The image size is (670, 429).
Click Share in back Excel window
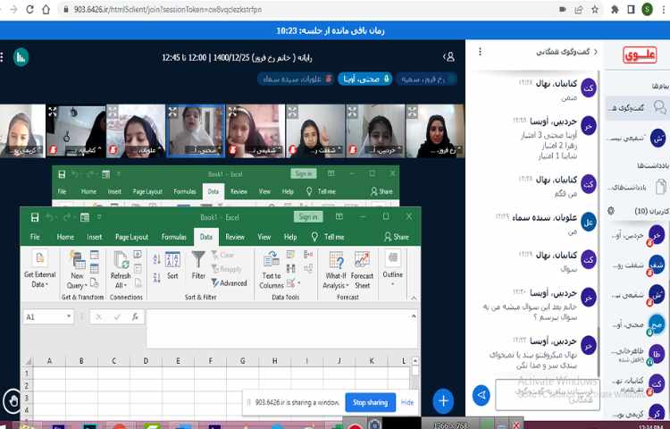click(381, 191)
